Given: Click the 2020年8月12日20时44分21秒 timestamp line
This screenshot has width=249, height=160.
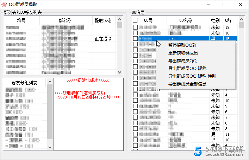Looking at the screenshot, I should [x=89, y=97].
